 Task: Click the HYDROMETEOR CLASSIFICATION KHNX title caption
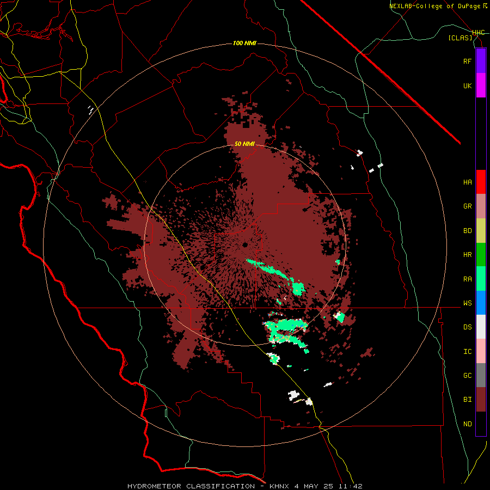tap(244, 486)
